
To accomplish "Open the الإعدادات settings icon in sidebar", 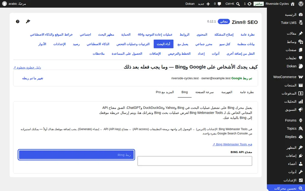I will [301, 180].
